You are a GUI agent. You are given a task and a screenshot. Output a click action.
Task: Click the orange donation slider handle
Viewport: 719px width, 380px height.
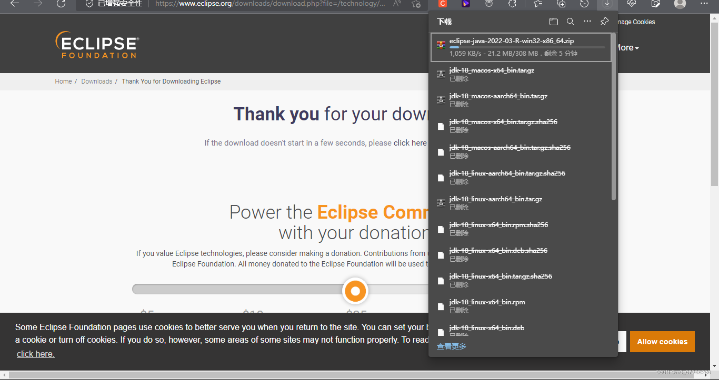355,291
